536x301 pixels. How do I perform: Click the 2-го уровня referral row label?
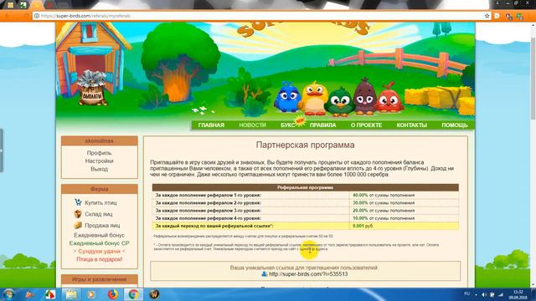coord(209,202)
